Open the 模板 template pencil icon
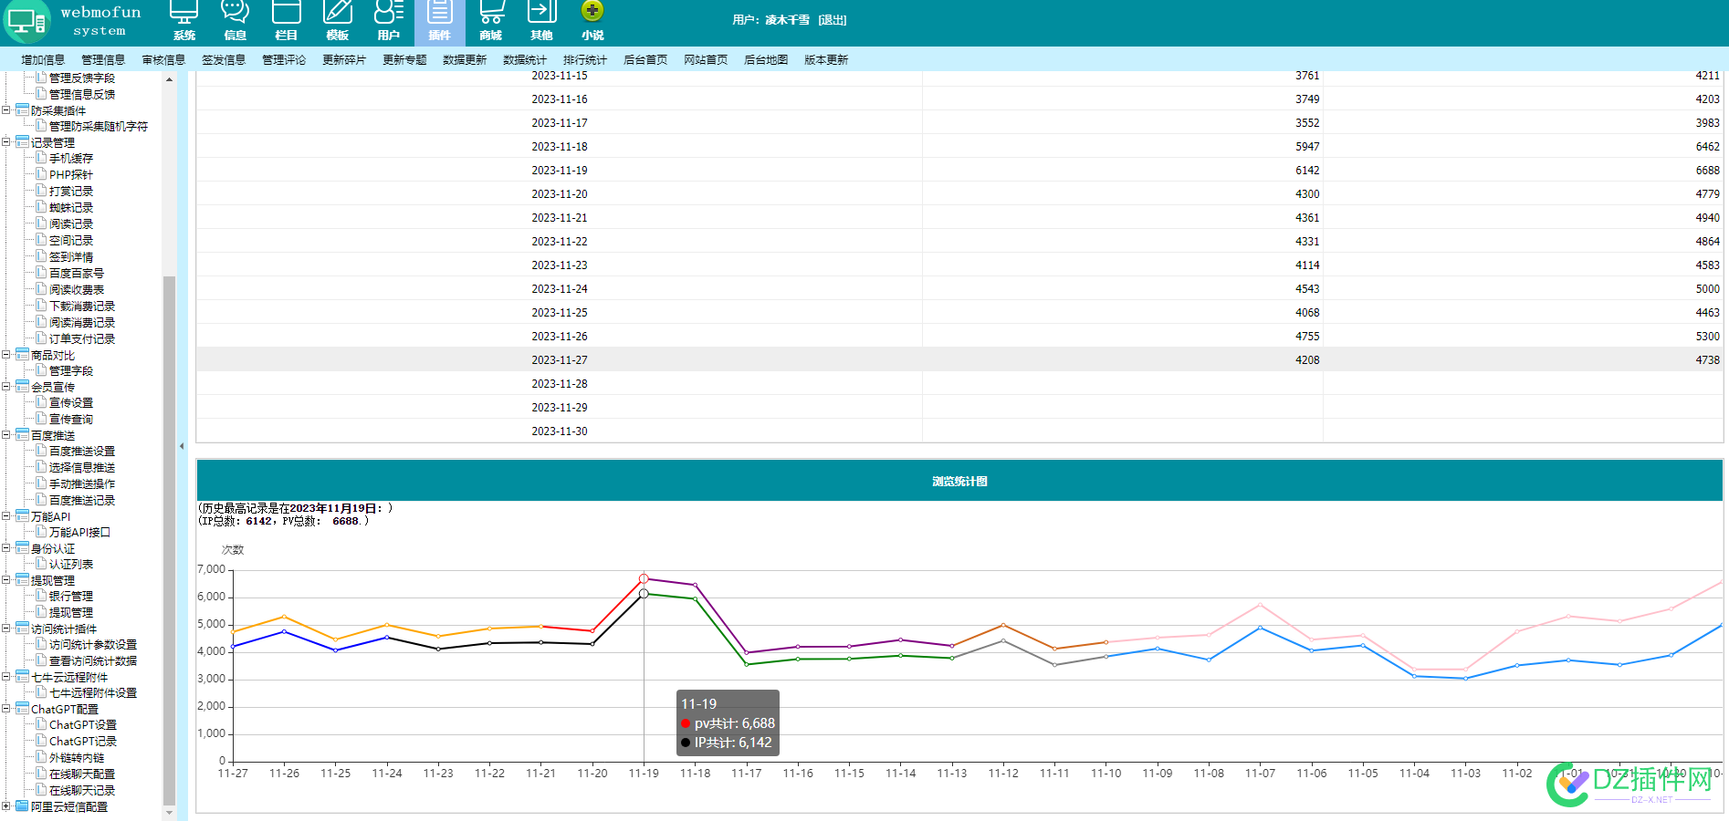Image resolution: width=1729 pixels, height=821 pixels. [x=338, y=13]
